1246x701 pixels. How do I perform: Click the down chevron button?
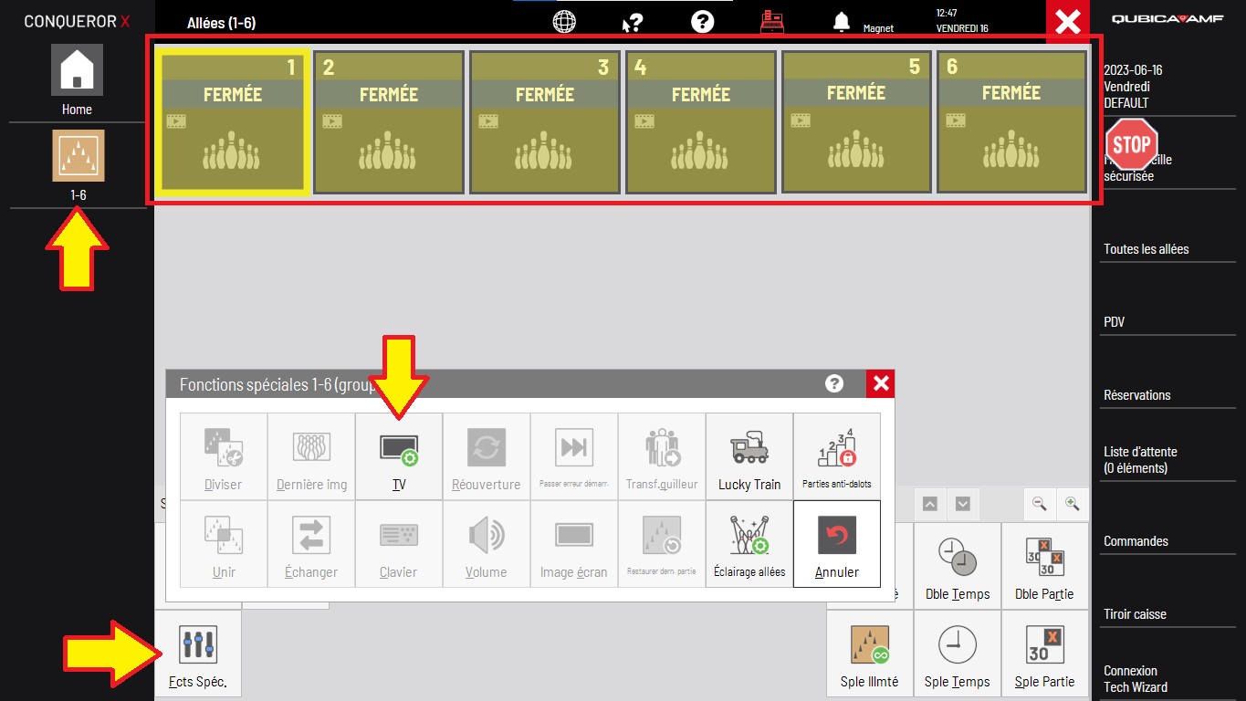(963, 504)
